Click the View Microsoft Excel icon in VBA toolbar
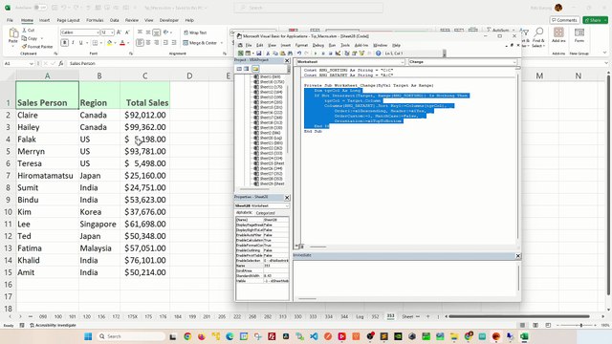Image resolution: width=612 pixels, height=344 pixels. click(240, 54)
